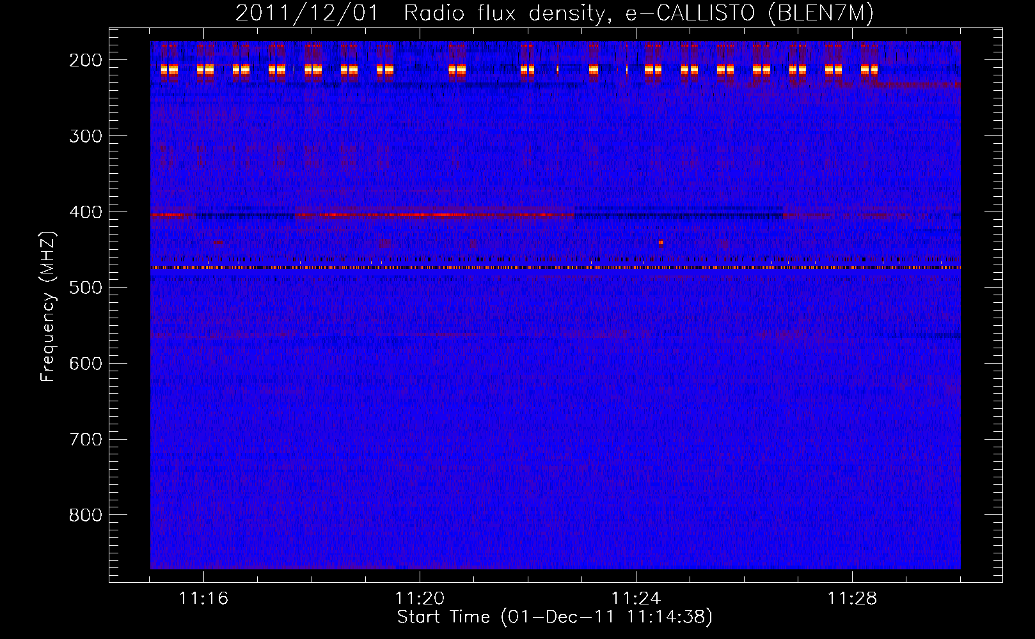Click the 800 frequency tick label

point(86,515)
